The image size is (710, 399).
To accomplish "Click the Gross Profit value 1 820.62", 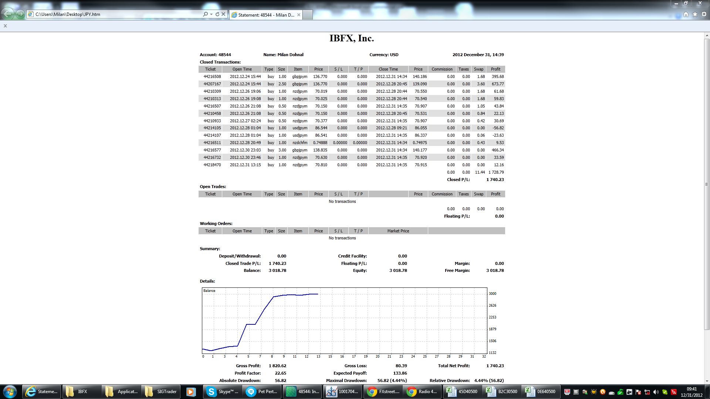I will pos(277,366).
